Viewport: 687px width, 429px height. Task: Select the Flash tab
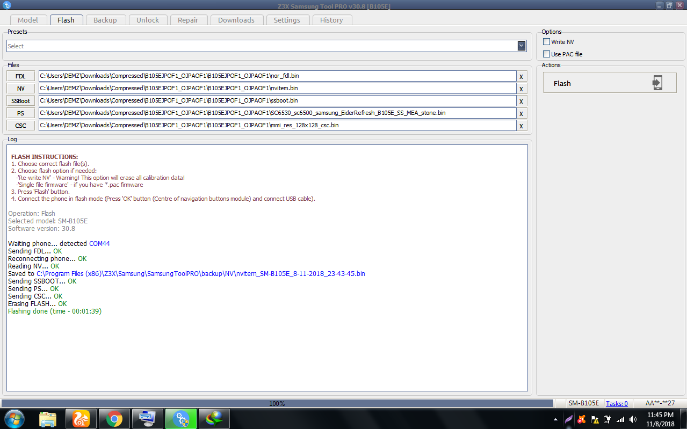click(x=66, y=20)
